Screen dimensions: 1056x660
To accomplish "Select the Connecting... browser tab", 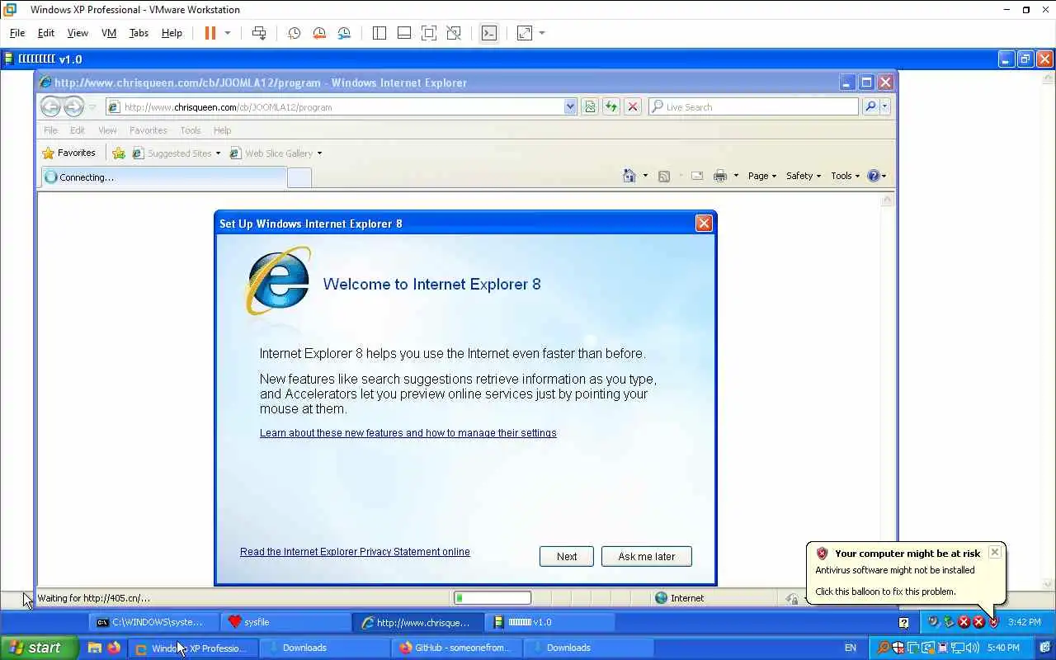I will pyautogui.click(x=163, y=177).
